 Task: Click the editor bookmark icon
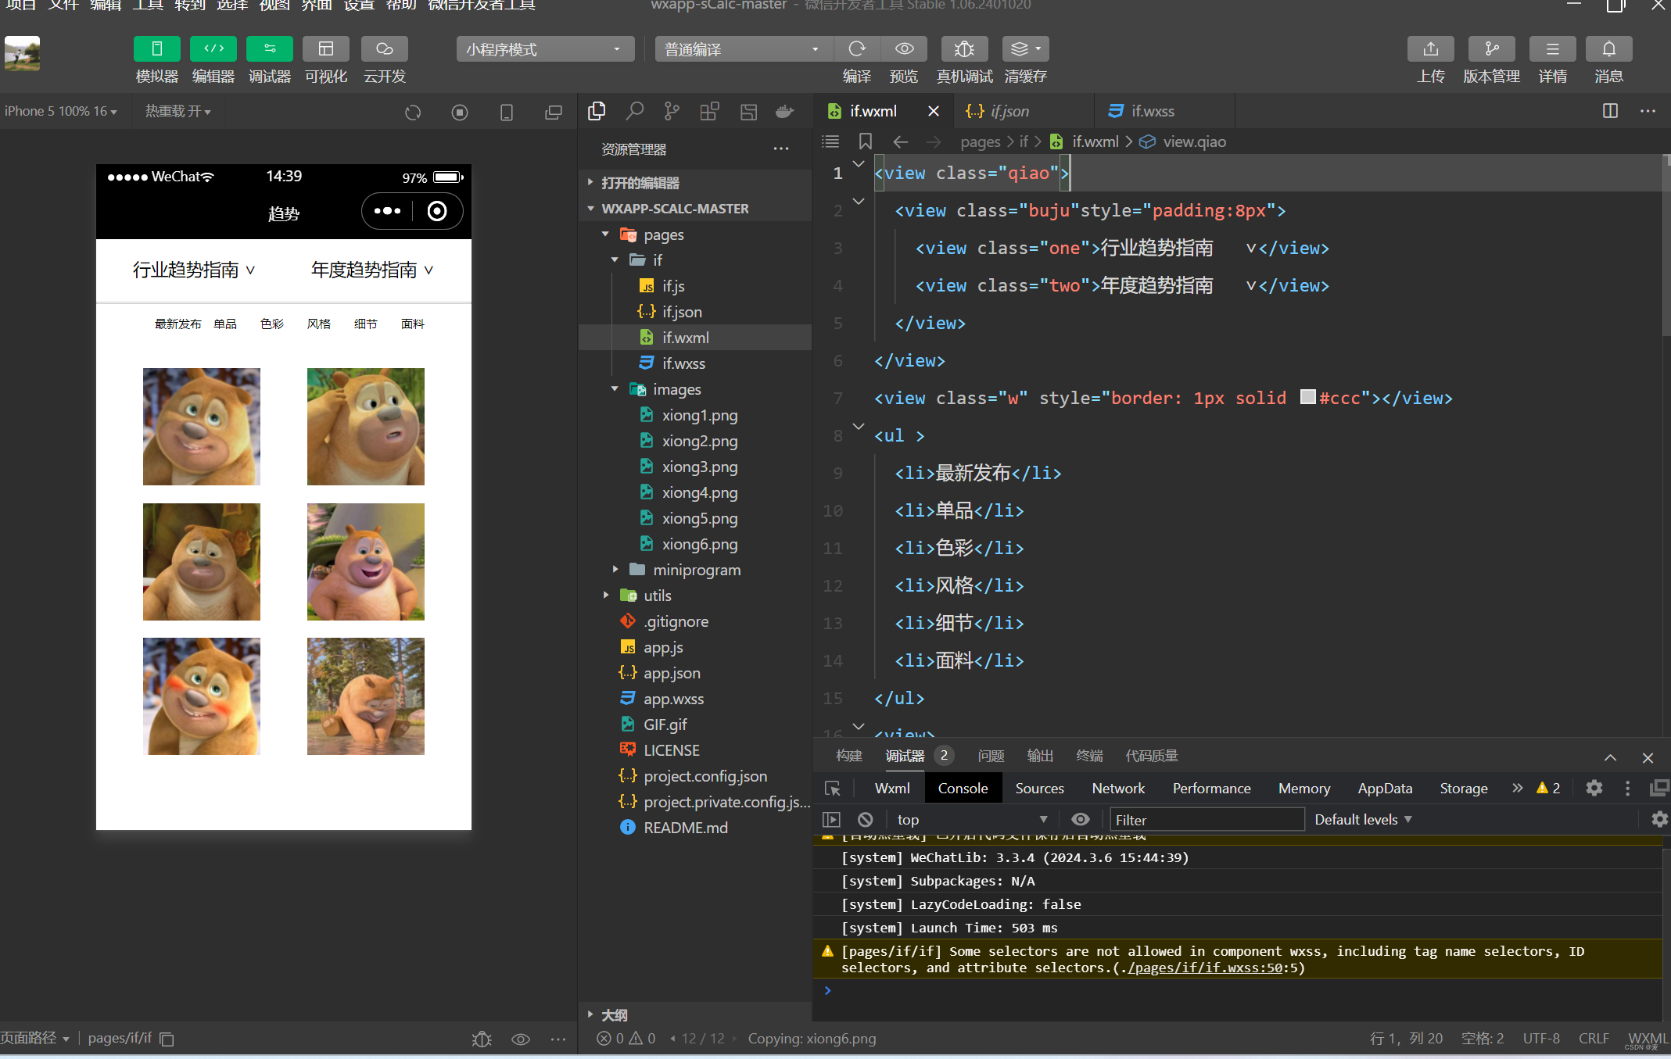(865, 141)
